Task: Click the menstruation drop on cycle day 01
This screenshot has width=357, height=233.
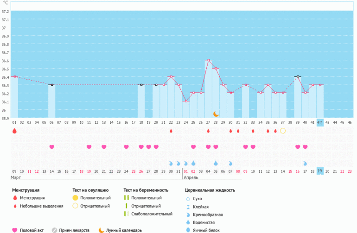Action: (14, 131)
